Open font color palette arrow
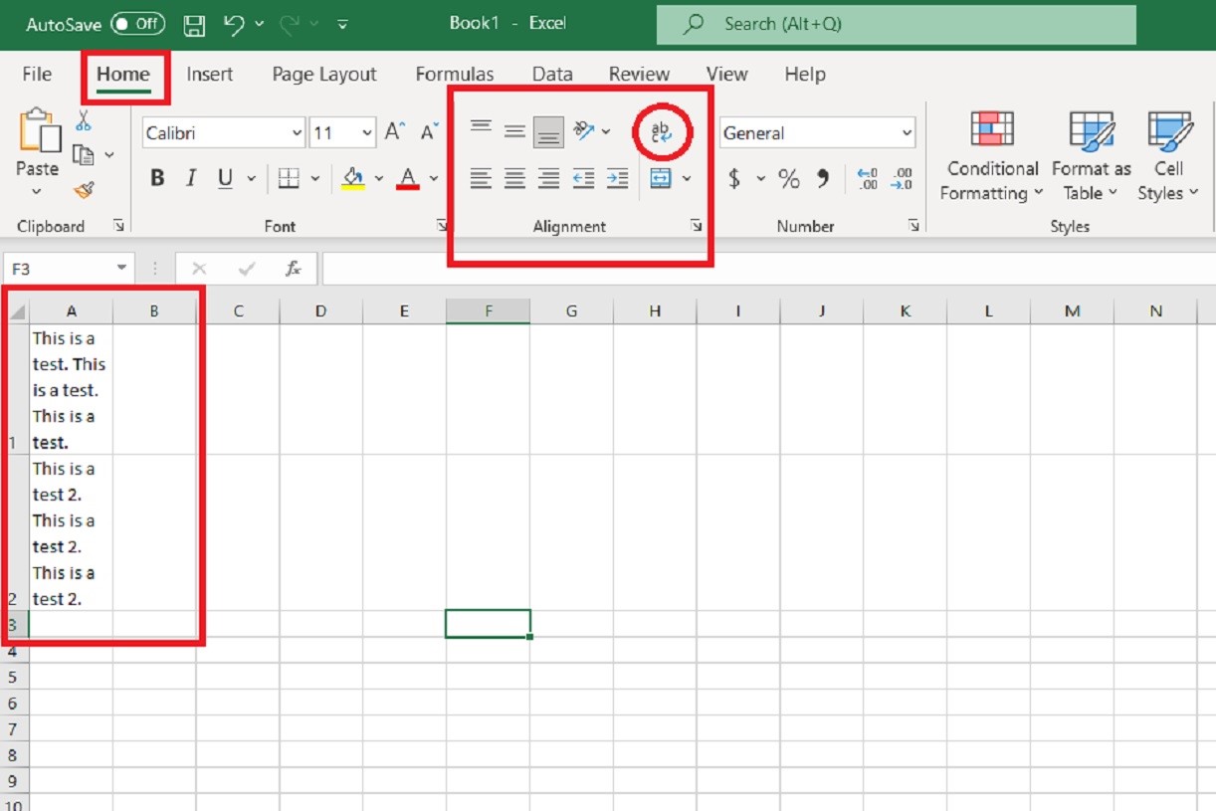The image size is (1216, 811). (x=434, y=179)
